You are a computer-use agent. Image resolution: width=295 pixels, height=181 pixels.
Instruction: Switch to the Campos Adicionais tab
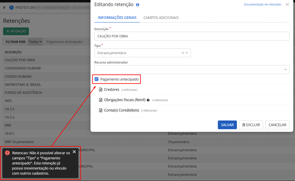(x=161, y=18)
